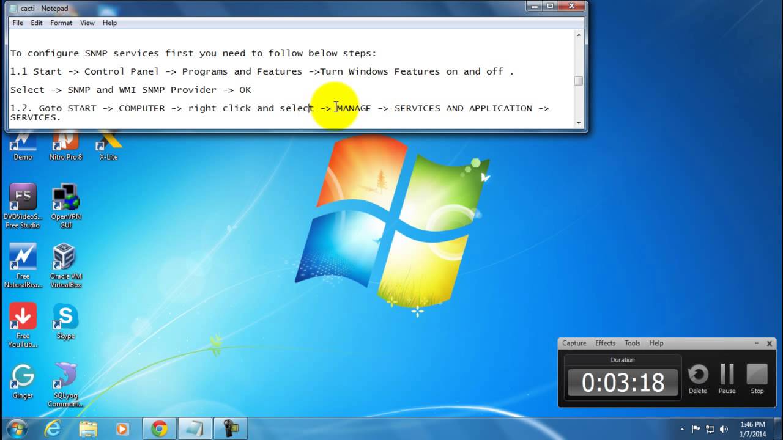Click the screen recorder taskbar button
Image resolution: width=783 pixels, height=440 pixels.
tap(231, 429)
